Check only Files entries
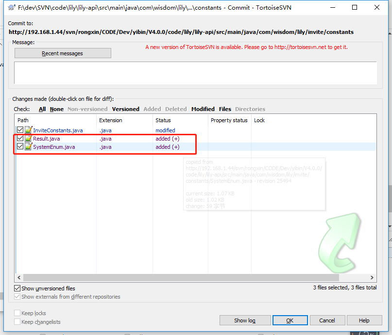 (225, 109)
